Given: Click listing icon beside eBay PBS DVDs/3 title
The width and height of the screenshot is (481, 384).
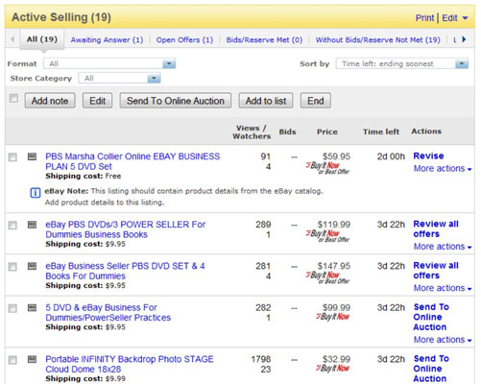Looking at the screenshot, I should (x=32, y=225).
